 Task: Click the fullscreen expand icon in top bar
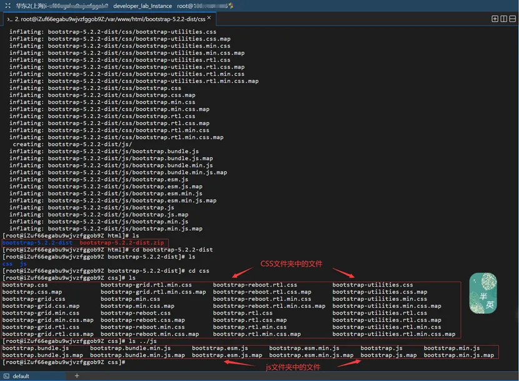pyautogui.click(x=8, y=6)
